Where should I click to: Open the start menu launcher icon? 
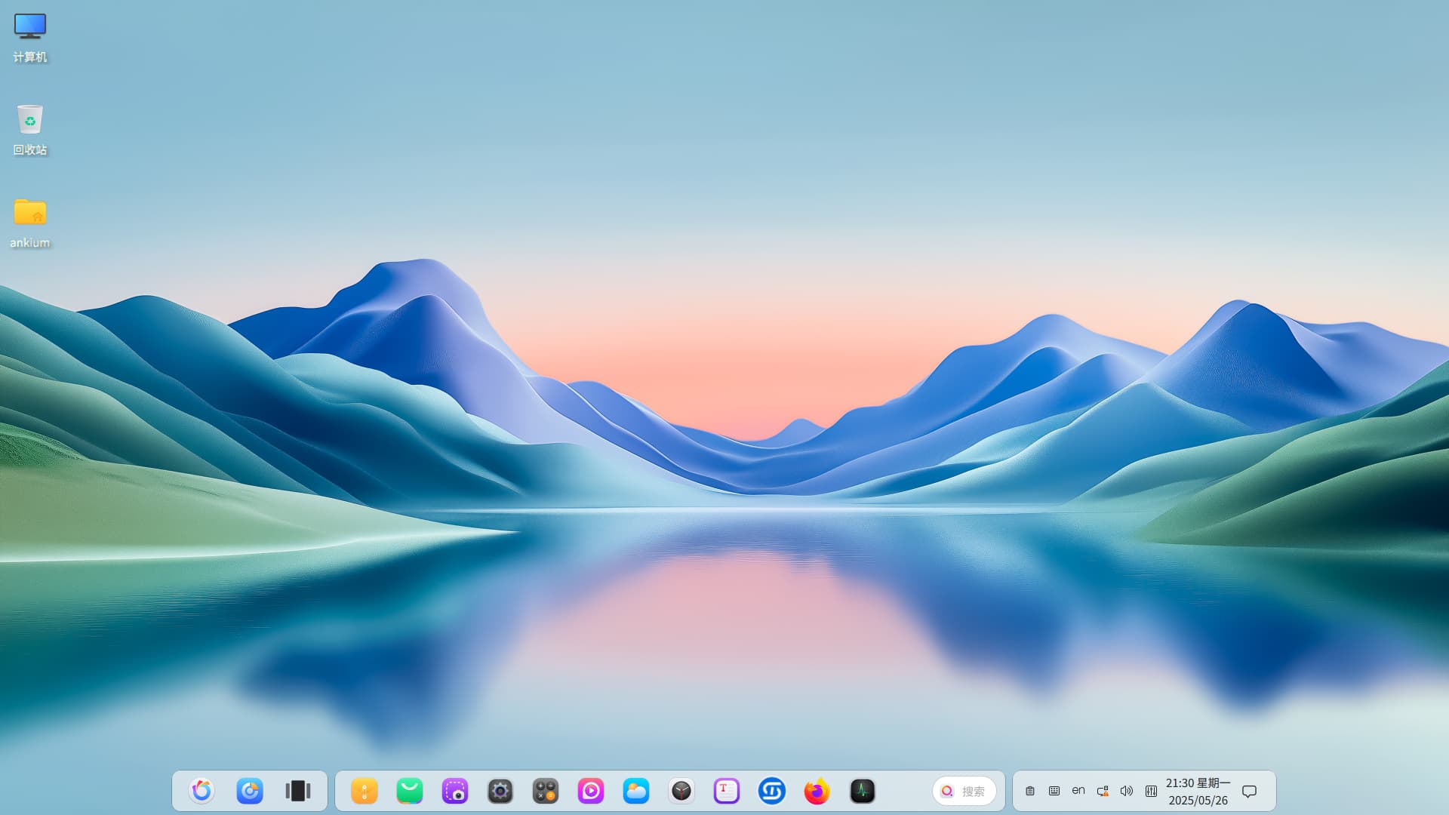pos(202,791)
